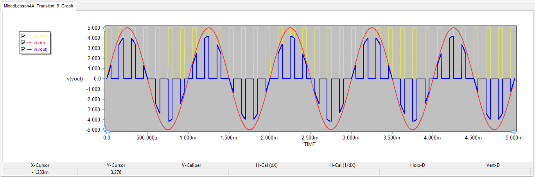Toggle the v(vin) trace checkbox

(23, 42)
